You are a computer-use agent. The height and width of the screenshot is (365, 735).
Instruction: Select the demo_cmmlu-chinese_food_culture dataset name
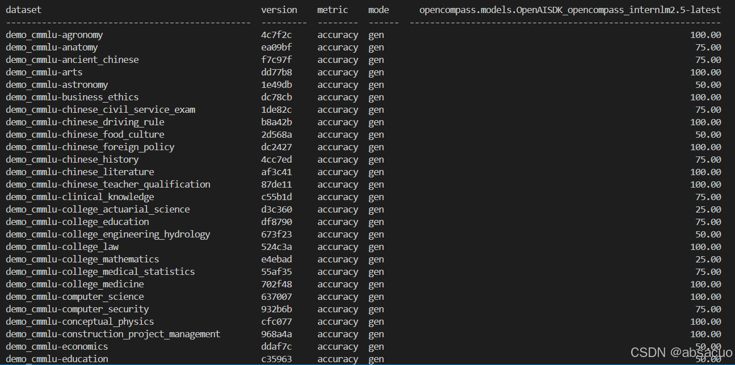[x=85, y=134]
